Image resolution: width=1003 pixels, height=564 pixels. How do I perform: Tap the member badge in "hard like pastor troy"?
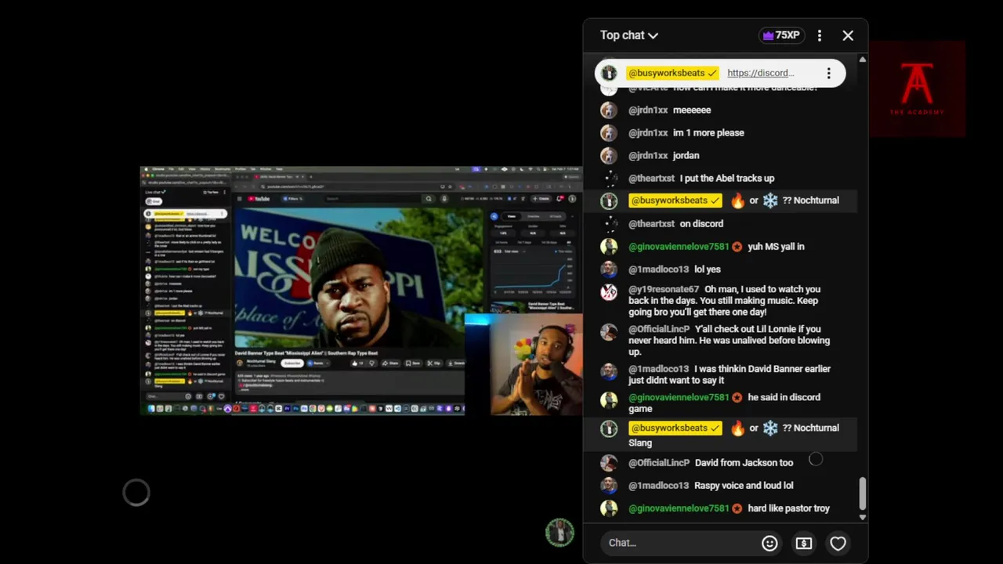[737, 508]
